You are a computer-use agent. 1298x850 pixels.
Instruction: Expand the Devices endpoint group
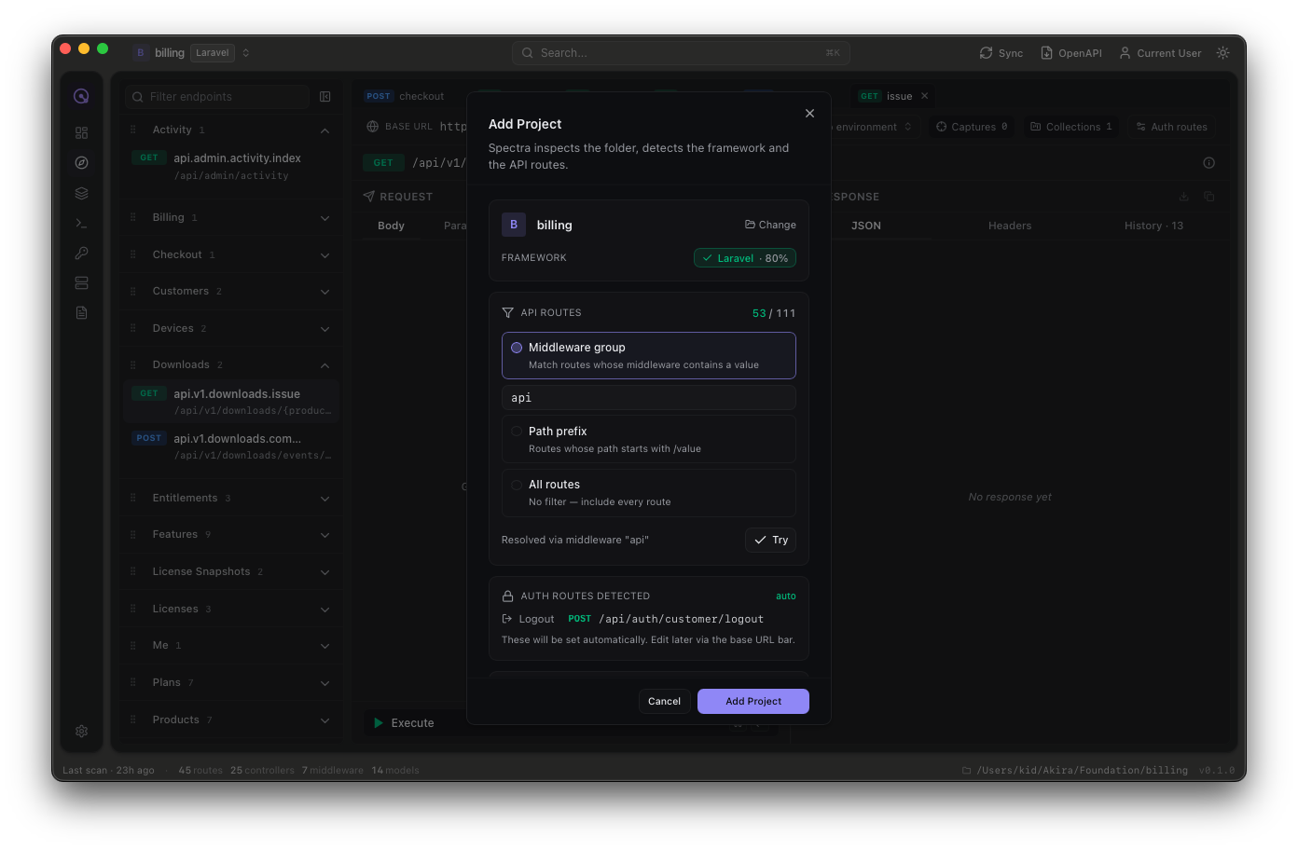click(x=324, y=329)
